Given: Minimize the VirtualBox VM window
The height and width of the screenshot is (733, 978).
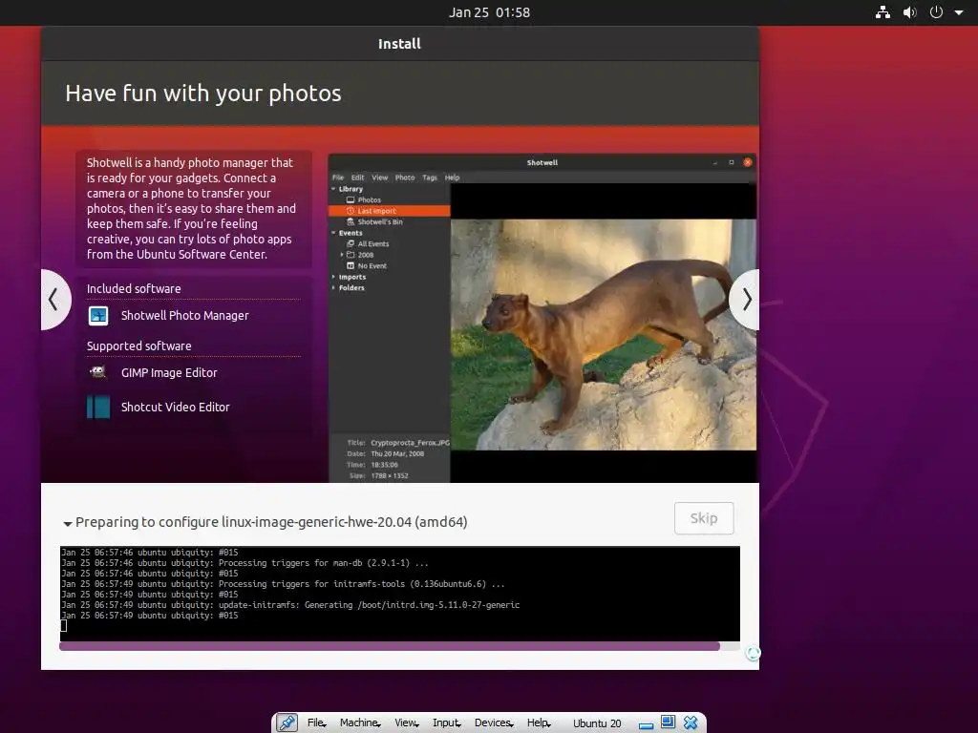Looking at the screenshot, I should 647,725.
